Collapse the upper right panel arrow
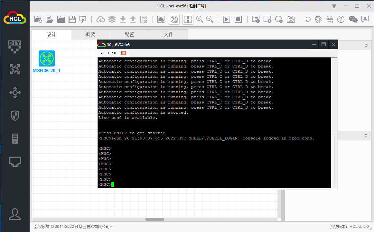Viewport: 374px width, 232px height. tap(366, 46)
